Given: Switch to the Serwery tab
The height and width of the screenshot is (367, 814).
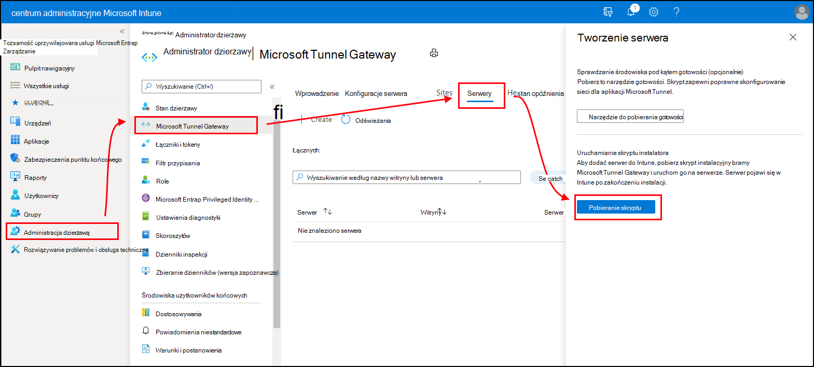Looking at the screenshot, I should click(x=479, y=93).
